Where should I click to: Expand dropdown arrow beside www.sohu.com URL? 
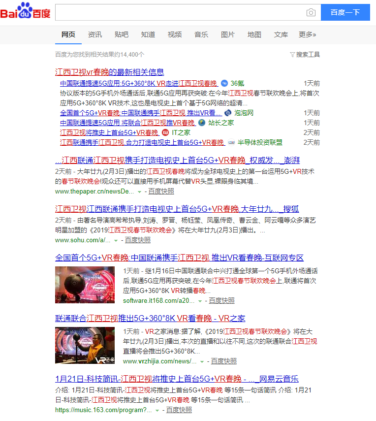point(116,240)
